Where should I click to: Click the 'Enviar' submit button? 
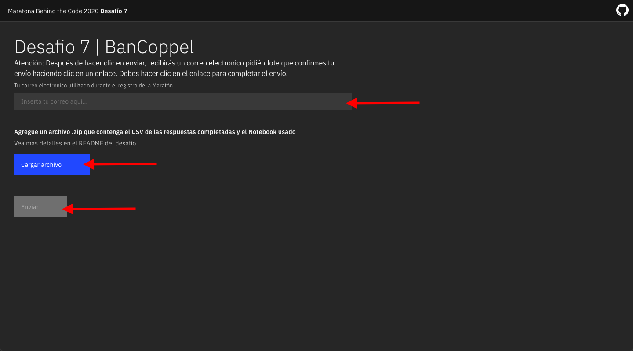[40, 207]
